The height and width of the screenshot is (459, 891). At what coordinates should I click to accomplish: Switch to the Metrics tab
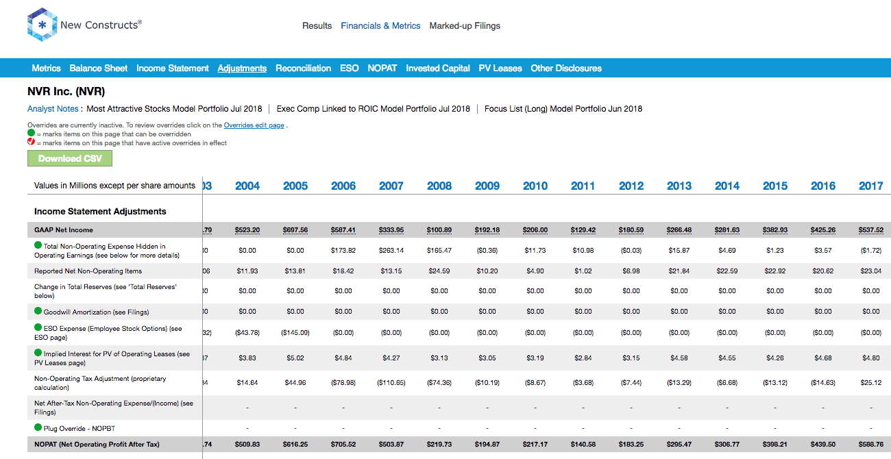(46, 69)
